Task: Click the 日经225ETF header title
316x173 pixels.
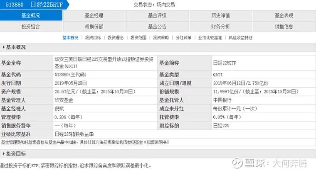Action: coord(47,5)
